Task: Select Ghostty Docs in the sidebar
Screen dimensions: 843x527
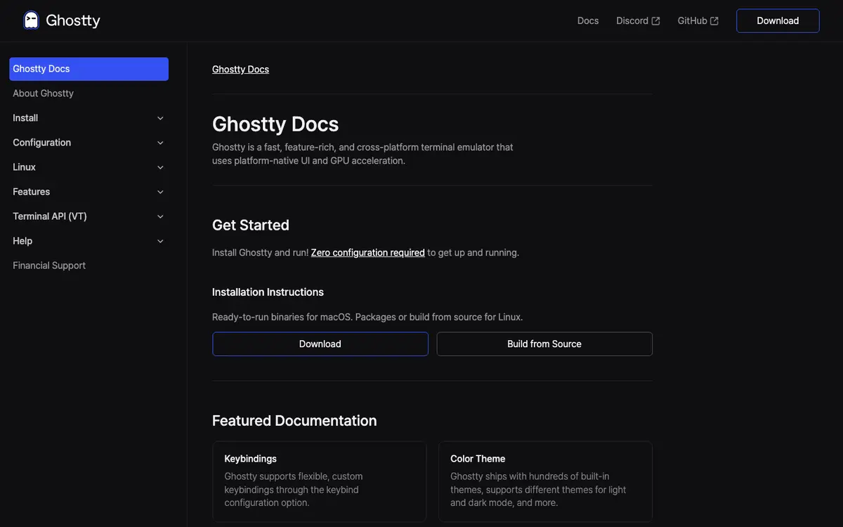Action: pos(89,69)
